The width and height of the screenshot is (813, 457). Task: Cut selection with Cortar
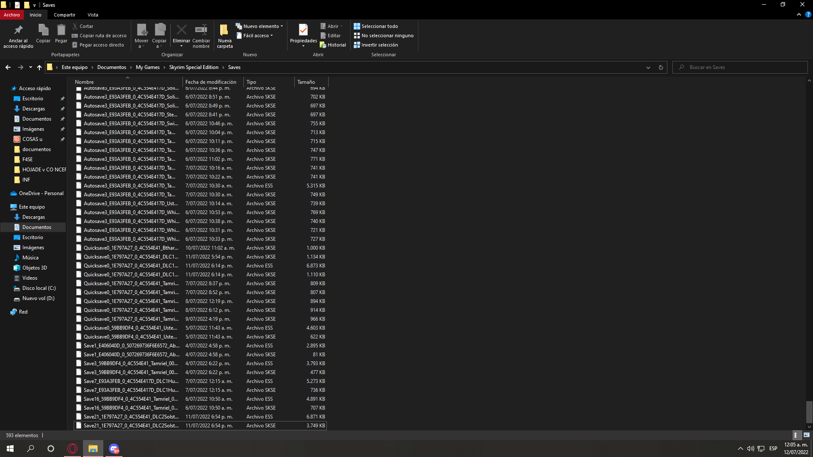pos(83,26)
